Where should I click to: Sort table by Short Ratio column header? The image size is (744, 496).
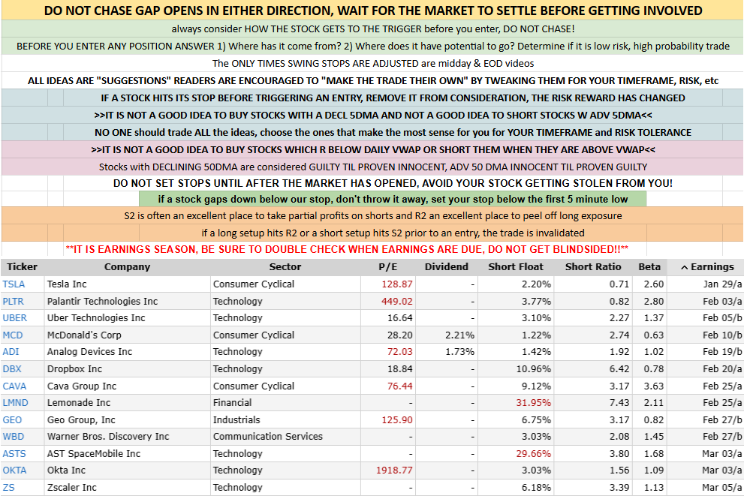tap(592, 266)
